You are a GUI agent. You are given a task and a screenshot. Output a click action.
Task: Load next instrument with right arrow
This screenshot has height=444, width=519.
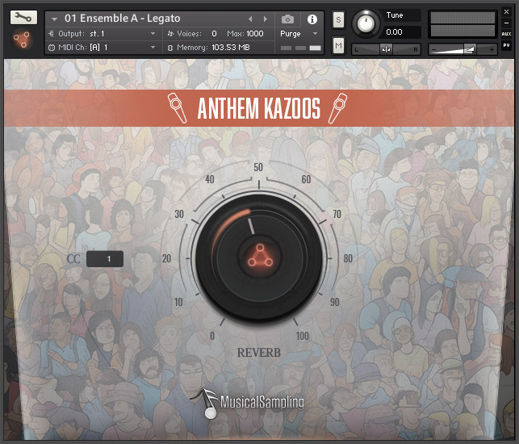tap(266, 19)
